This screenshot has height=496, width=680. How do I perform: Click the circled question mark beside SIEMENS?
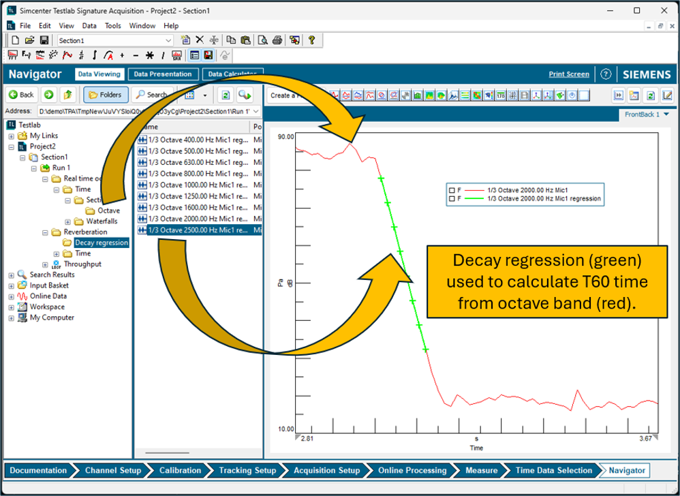pyautogui.click(x=606, y=74)
